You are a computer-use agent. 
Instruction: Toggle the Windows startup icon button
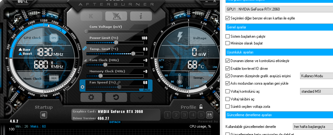(43, 115)
